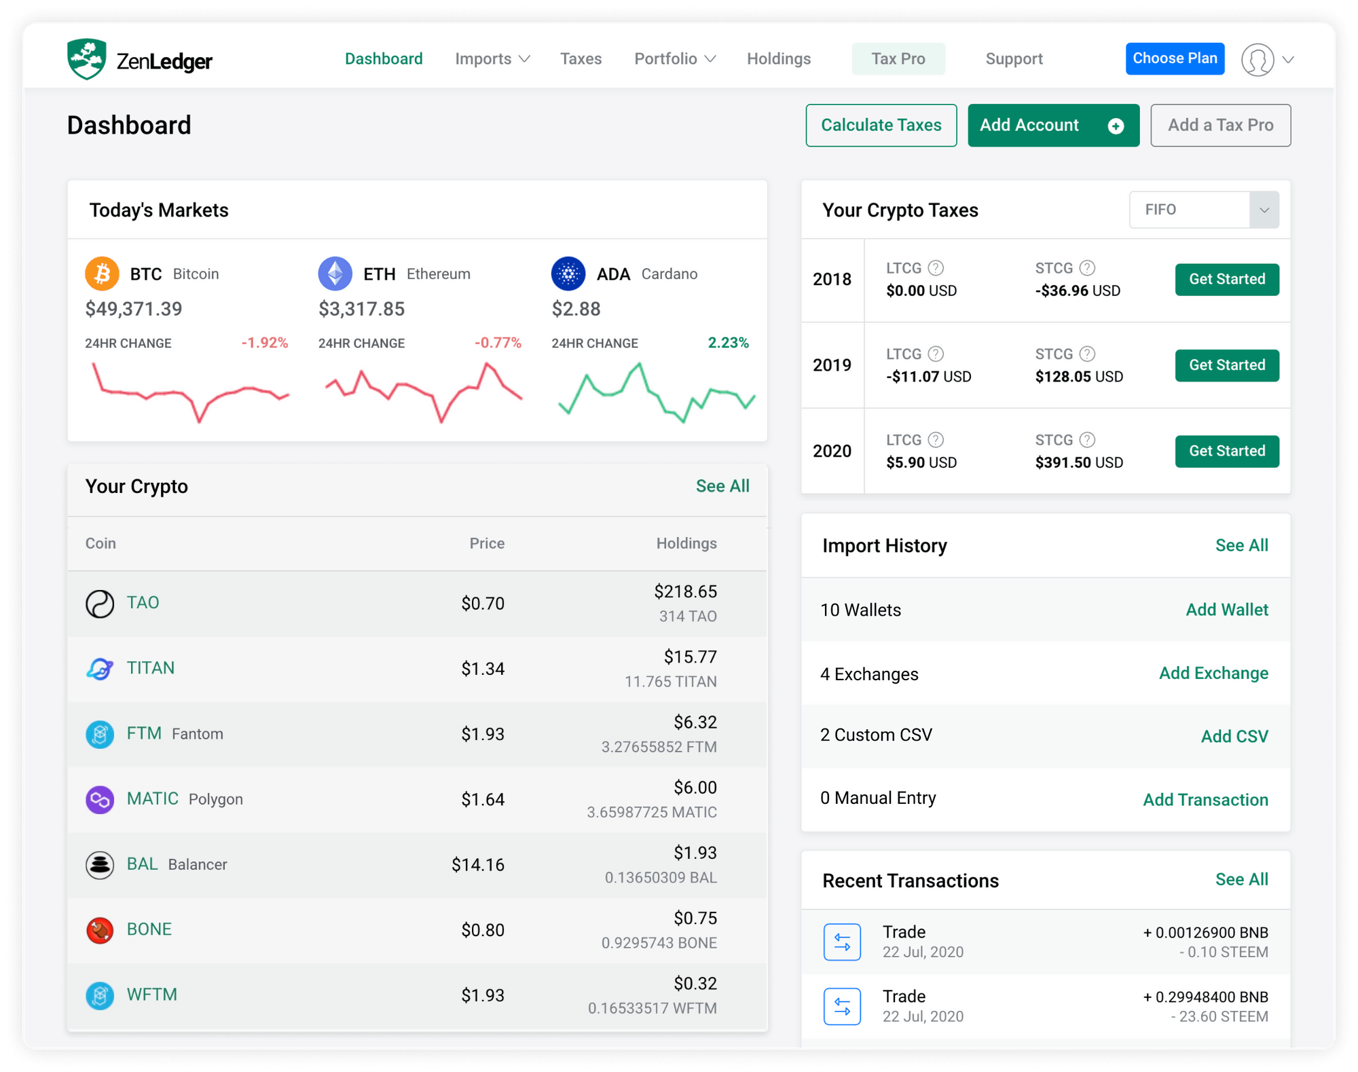Screen dimensions: 1358x1072
Task: Switch to the Tax Pro tab
Action: click(898, 58)
